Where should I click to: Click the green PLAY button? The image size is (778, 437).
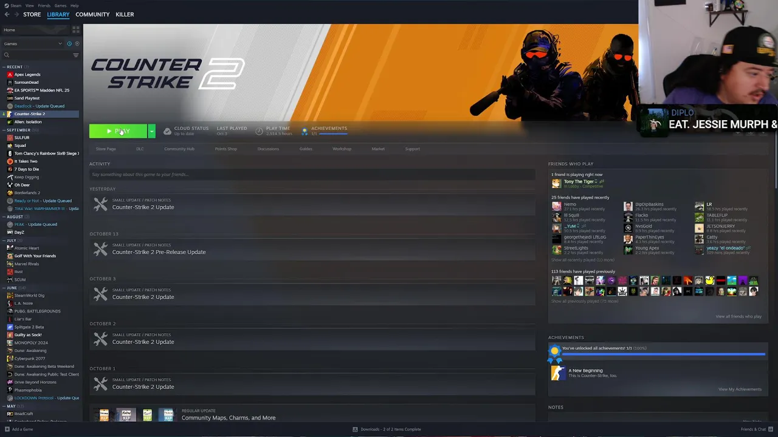118,131
